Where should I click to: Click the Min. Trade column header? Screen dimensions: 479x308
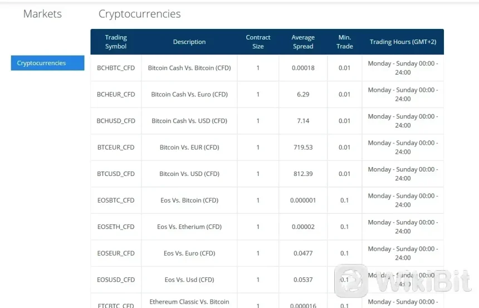[x=345, y=42]
